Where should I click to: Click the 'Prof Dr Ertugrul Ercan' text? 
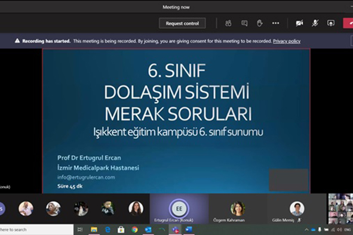(x=89, y=158)
